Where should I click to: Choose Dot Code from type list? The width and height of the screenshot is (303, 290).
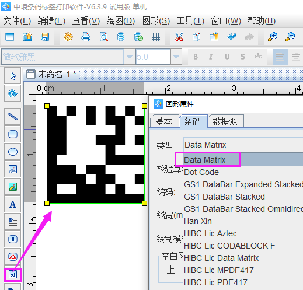pos(243,172)
